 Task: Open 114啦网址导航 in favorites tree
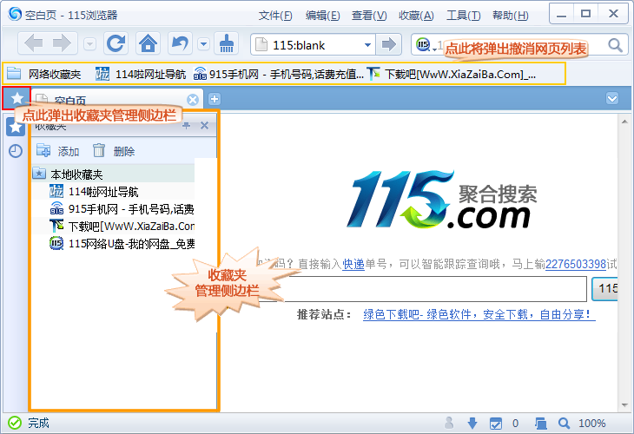click(94, 192)
